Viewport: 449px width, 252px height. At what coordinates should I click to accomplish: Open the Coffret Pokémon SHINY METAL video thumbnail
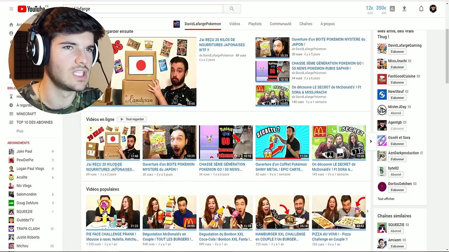point(282,142)
